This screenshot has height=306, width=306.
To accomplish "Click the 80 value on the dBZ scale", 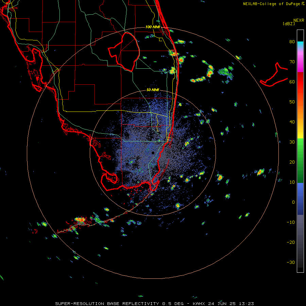I will 292,41.
